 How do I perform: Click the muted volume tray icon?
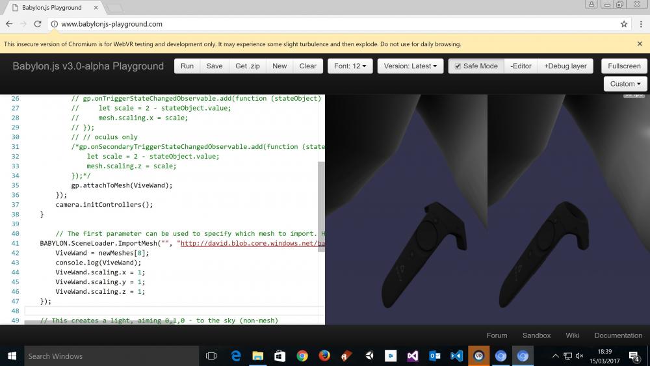click(580, 356)
